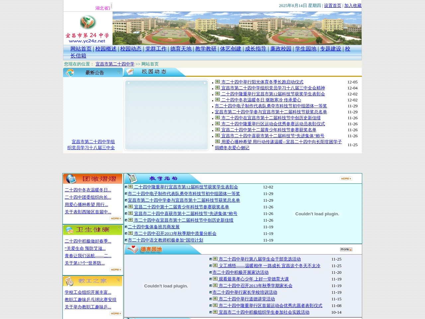425x319 pixels.
Task: Click 加入收藏 at the top right
Action: click(x=353, y=6)
